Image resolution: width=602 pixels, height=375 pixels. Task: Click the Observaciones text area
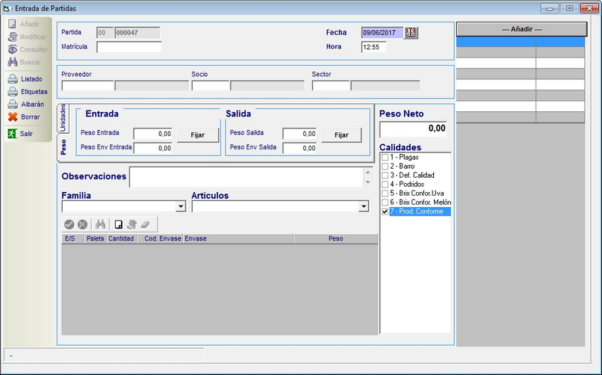click(x=246, y=177)
